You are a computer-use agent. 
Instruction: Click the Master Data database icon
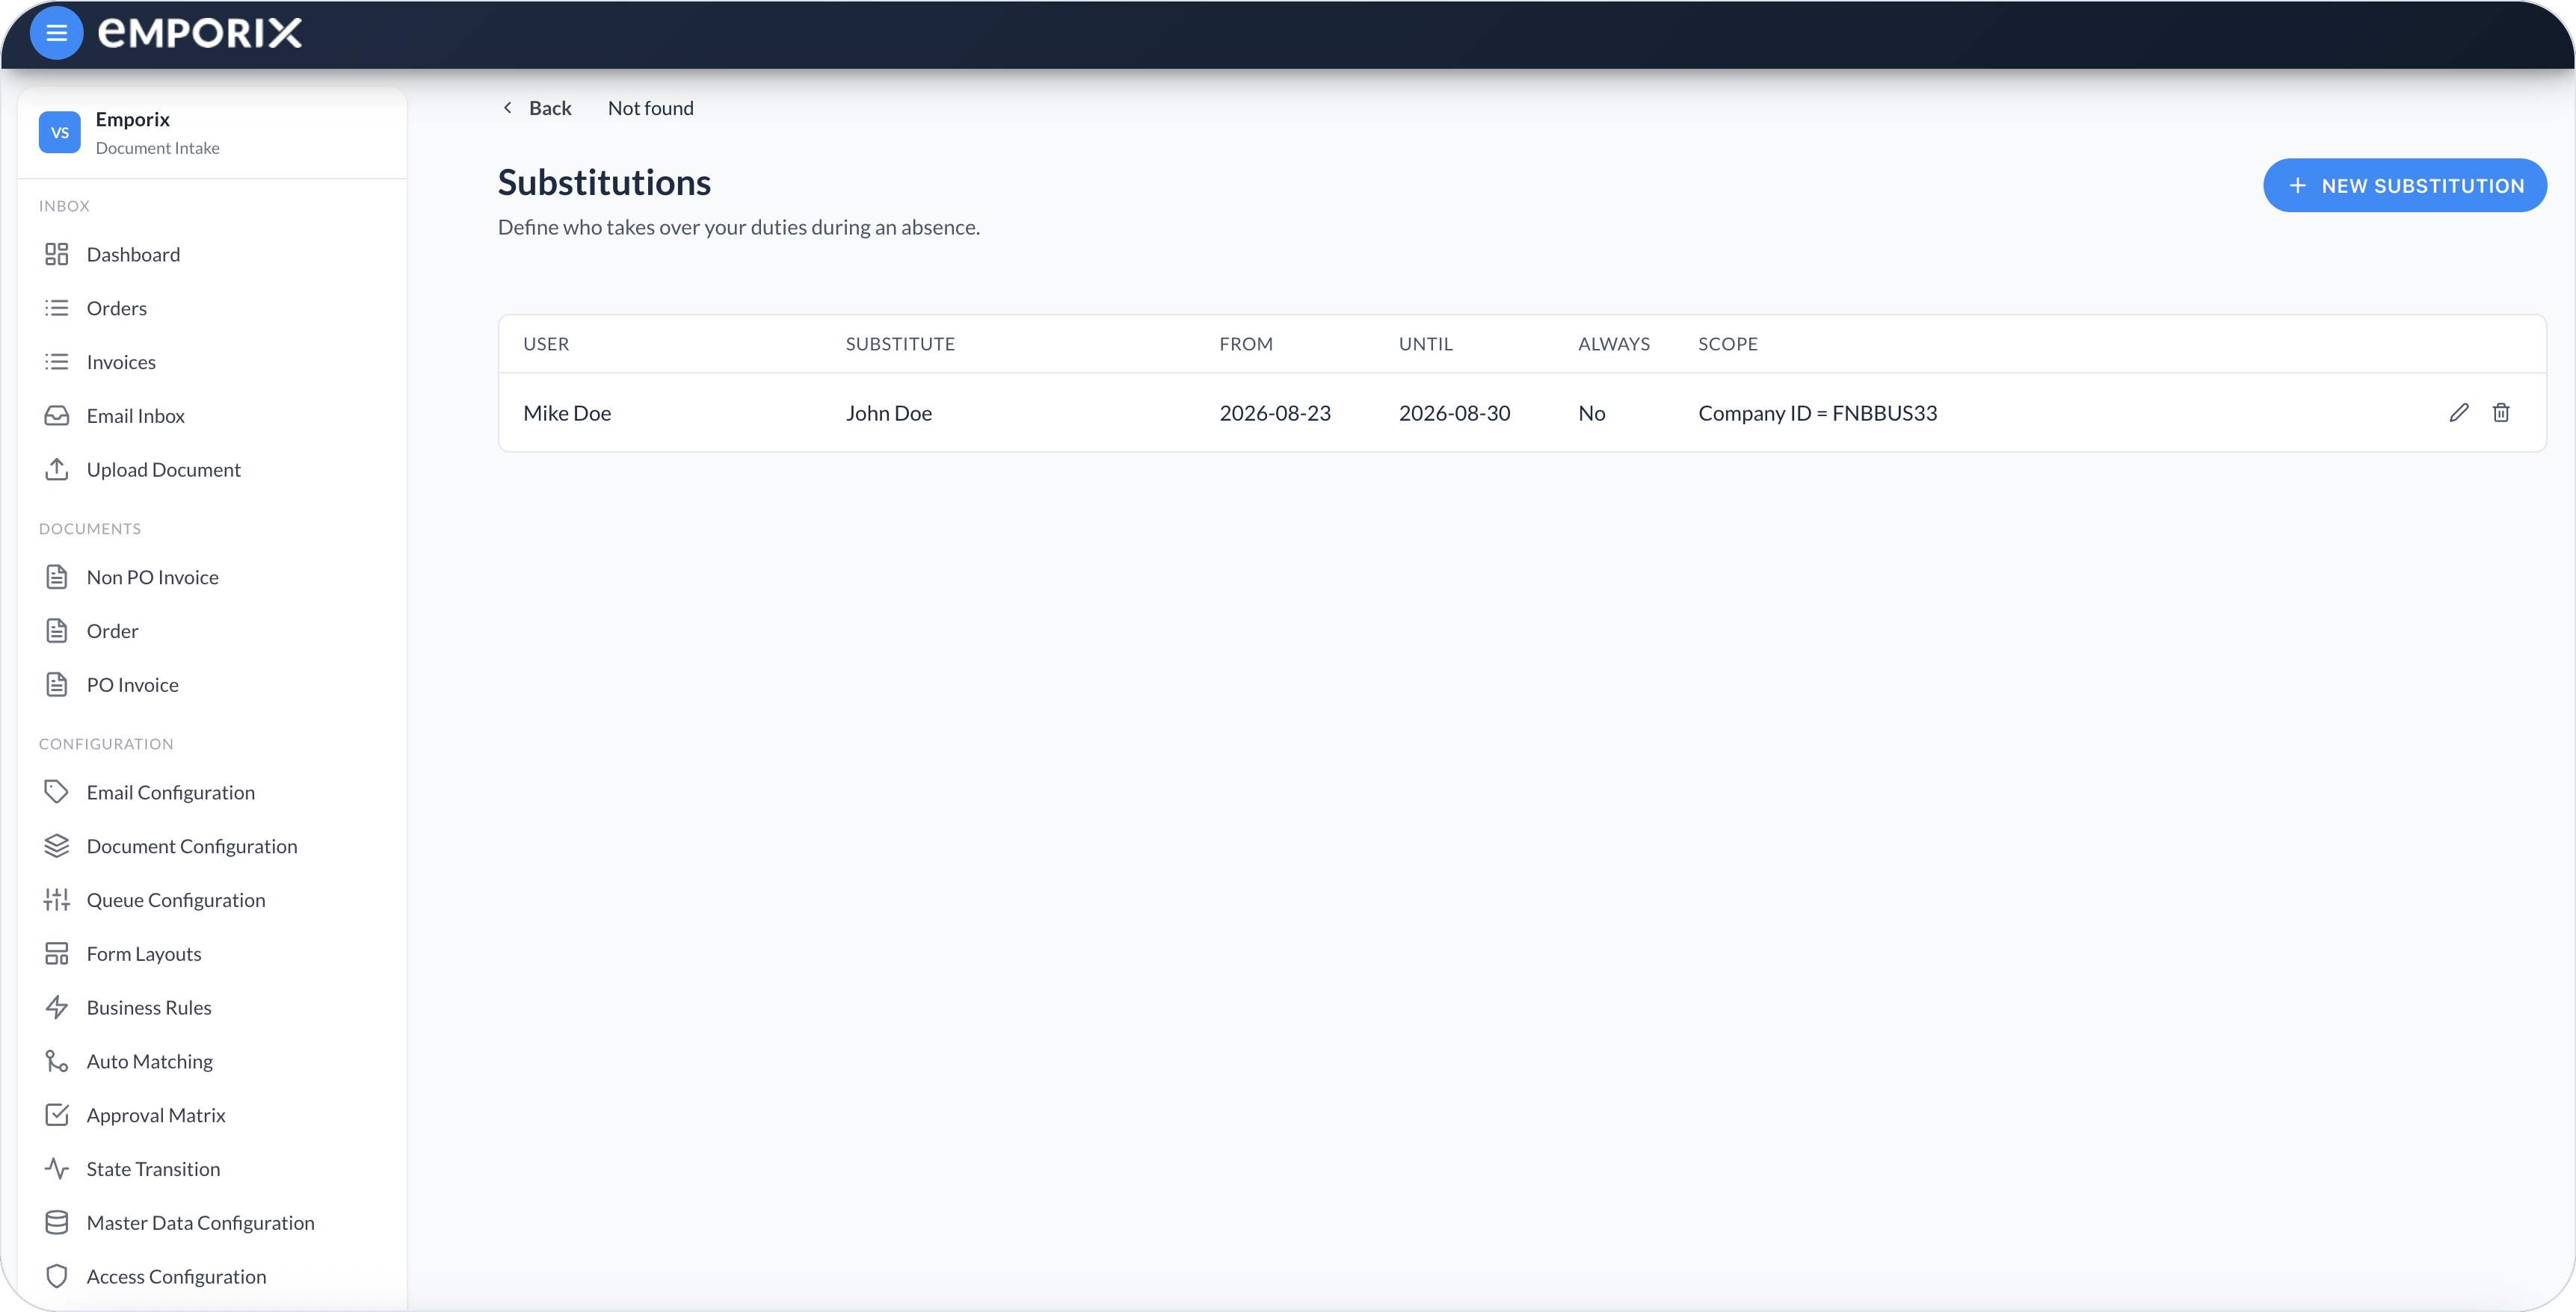(57, 1223)
